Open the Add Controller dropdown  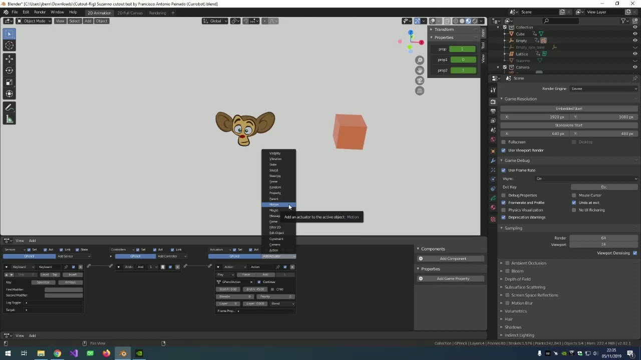(171, 256)
